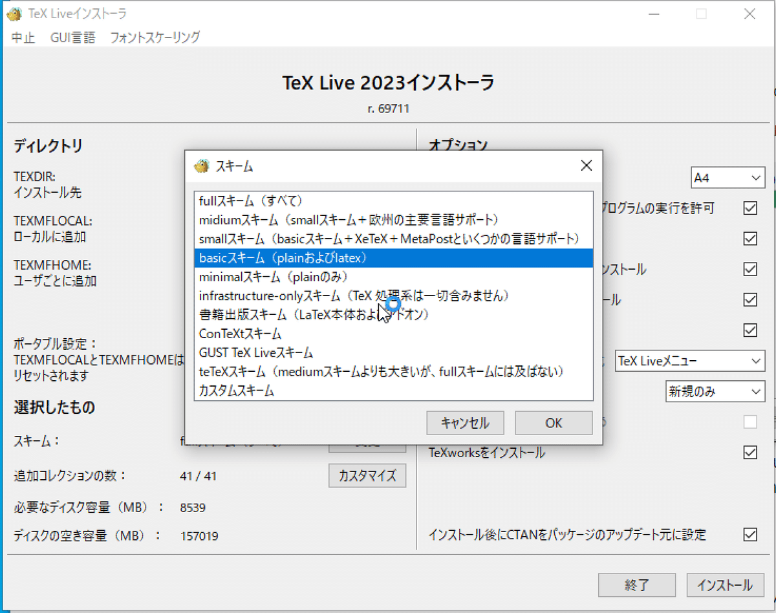Select smallスキーム with XeTeX and MetaPost
Image resolution: width=776 pixels, height=613 pixels.
tap(393, 239)
